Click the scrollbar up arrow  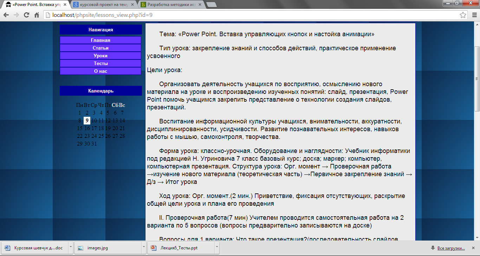coord(477,24)
